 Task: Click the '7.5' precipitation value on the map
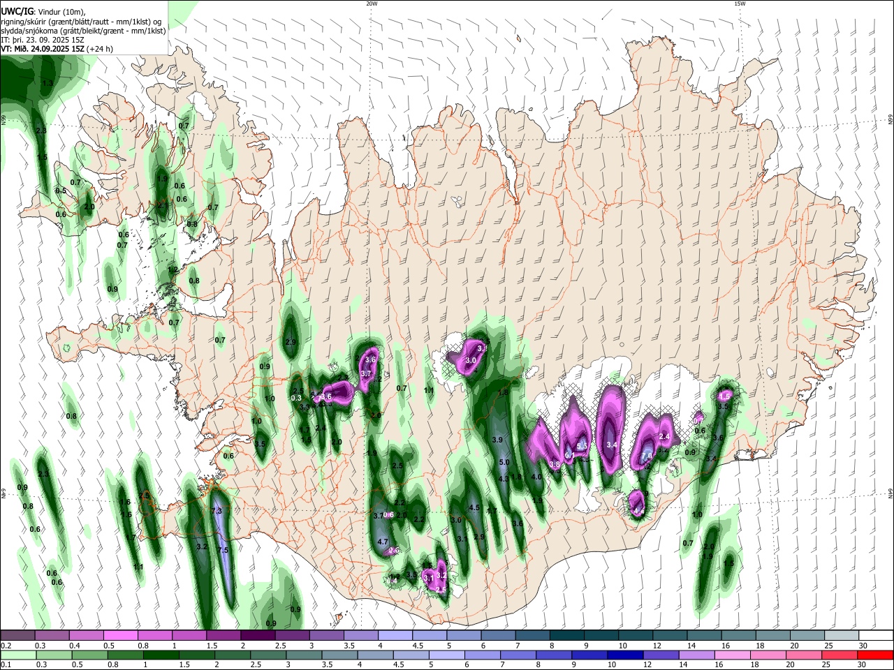(223, 551)
